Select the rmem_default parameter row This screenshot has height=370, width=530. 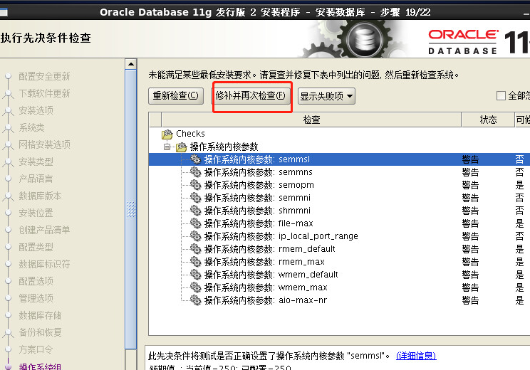pyautogui.click(x=339, y=249)
